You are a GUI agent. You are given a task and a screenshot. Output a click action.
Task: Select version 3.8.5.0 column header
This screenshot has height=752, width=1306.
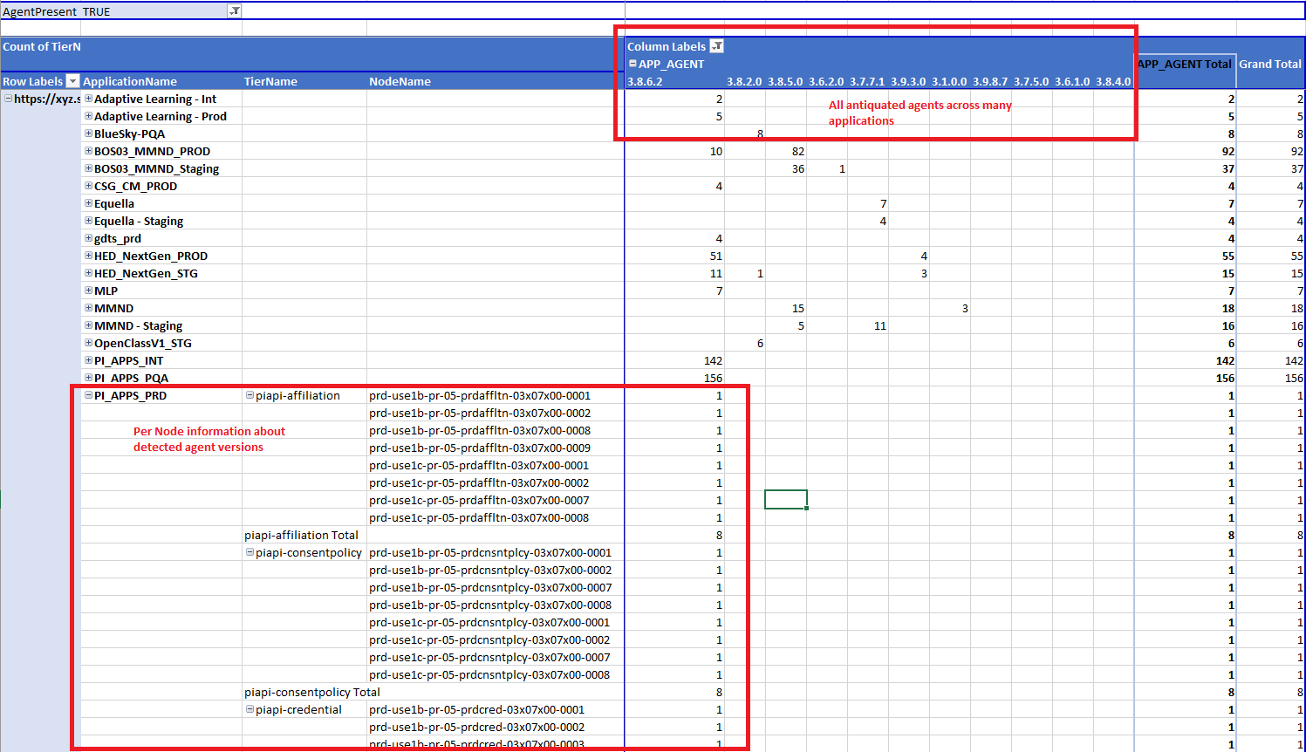[x=785, y=81]
